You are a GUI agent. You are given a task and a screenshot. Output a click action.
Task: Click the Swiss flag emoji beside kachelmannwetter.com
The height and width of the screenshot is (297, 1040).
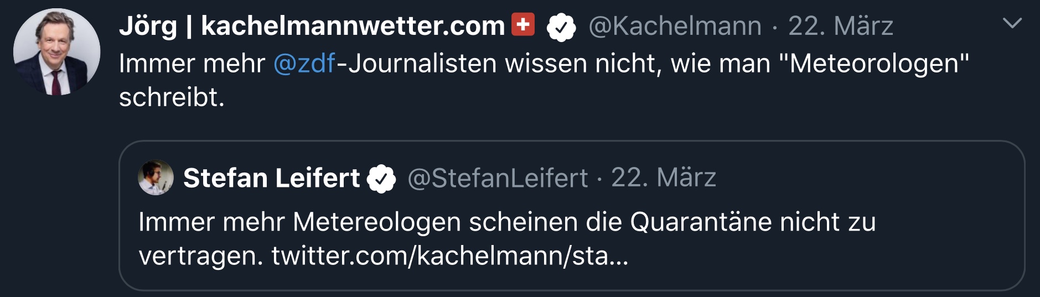pyautogui.click(x=523, y=25)
